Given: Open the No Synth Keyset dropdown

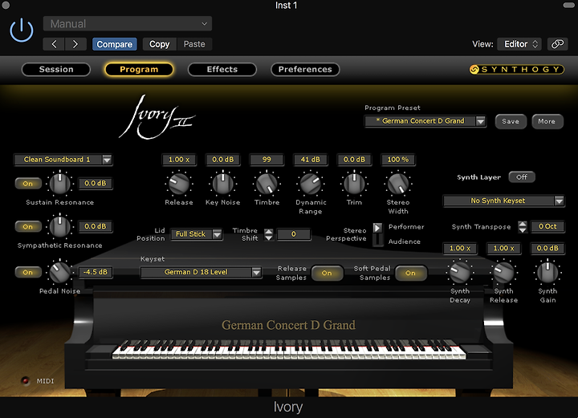Looking at the screenshot, I should pos(503,201).
